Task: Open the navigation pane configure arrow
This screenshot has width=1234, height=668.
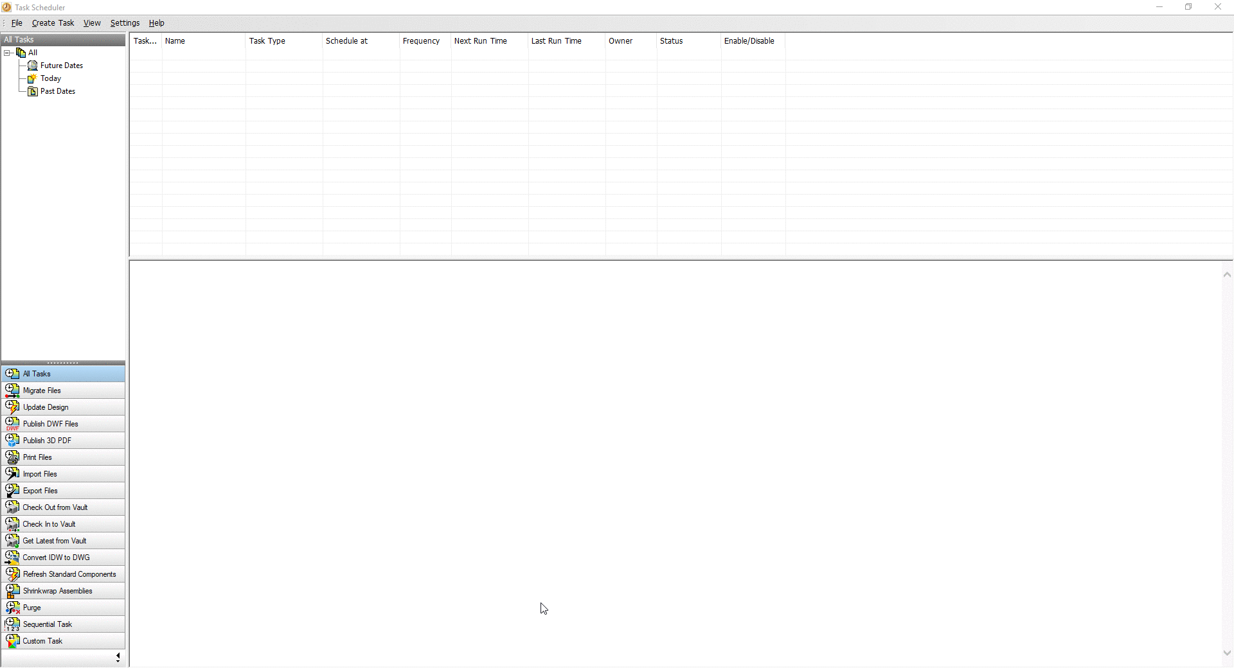Action: click(118, 657)
